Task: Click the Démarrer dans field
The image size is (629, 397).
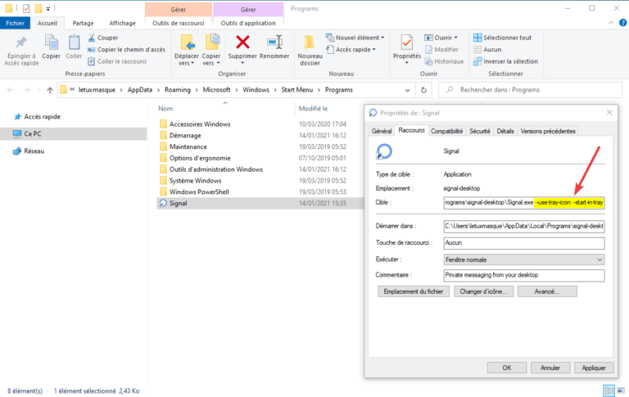Action: [x=524, y=226]
